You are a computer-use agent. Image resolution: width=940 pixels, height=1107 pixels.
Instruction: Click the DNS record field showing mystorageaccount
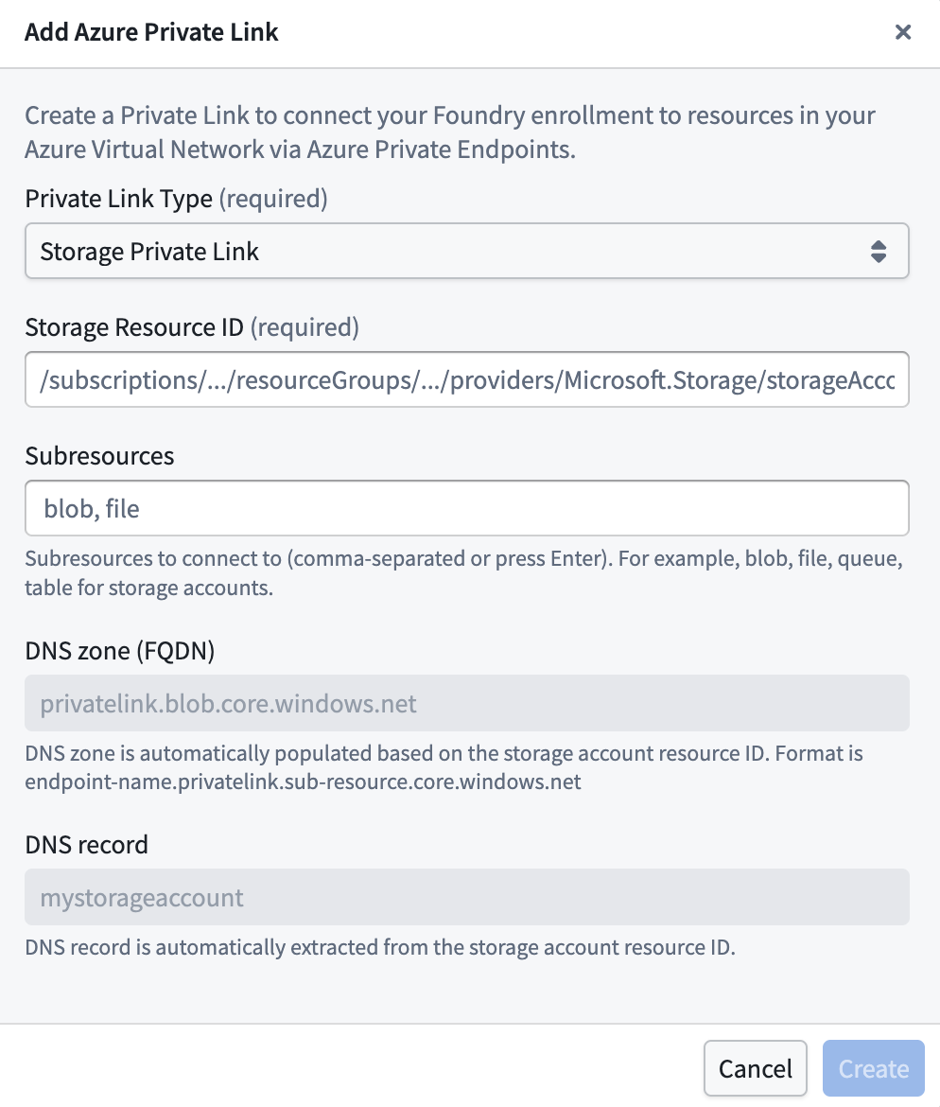[467, 897]
